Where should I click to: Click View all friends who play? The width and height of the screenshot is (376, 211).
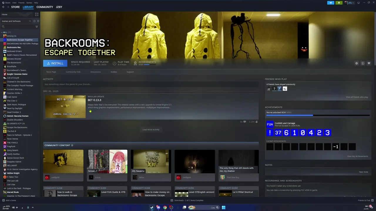(x=357, y=97)
